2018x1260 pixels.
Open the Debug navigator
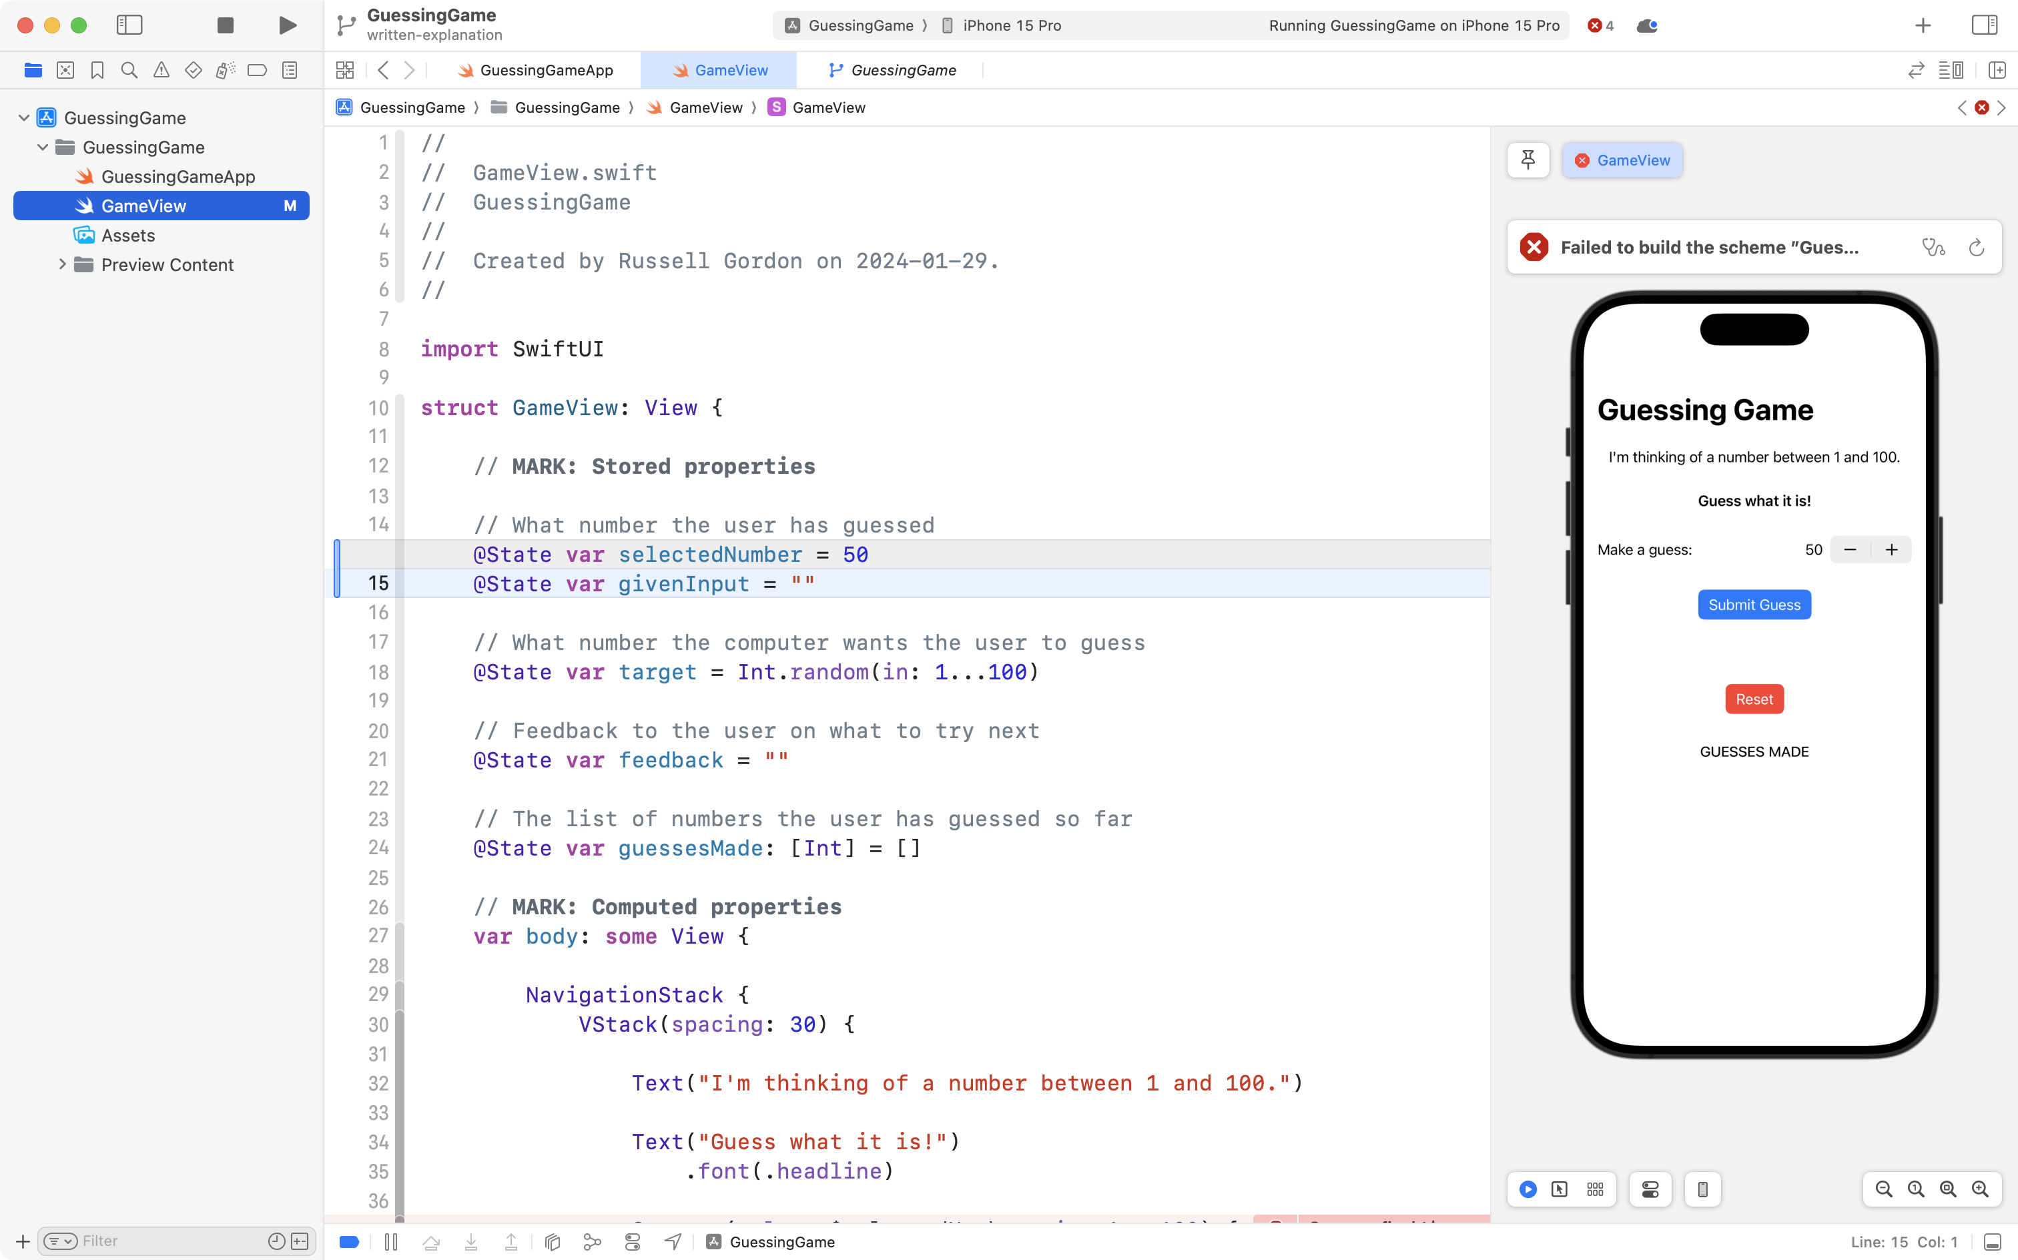pyautogui.click(x=225, y=70)
